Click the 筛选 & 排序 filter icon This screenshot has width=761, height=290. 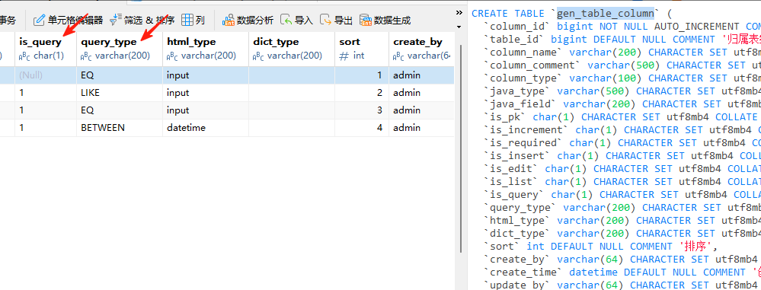[115, 20]
